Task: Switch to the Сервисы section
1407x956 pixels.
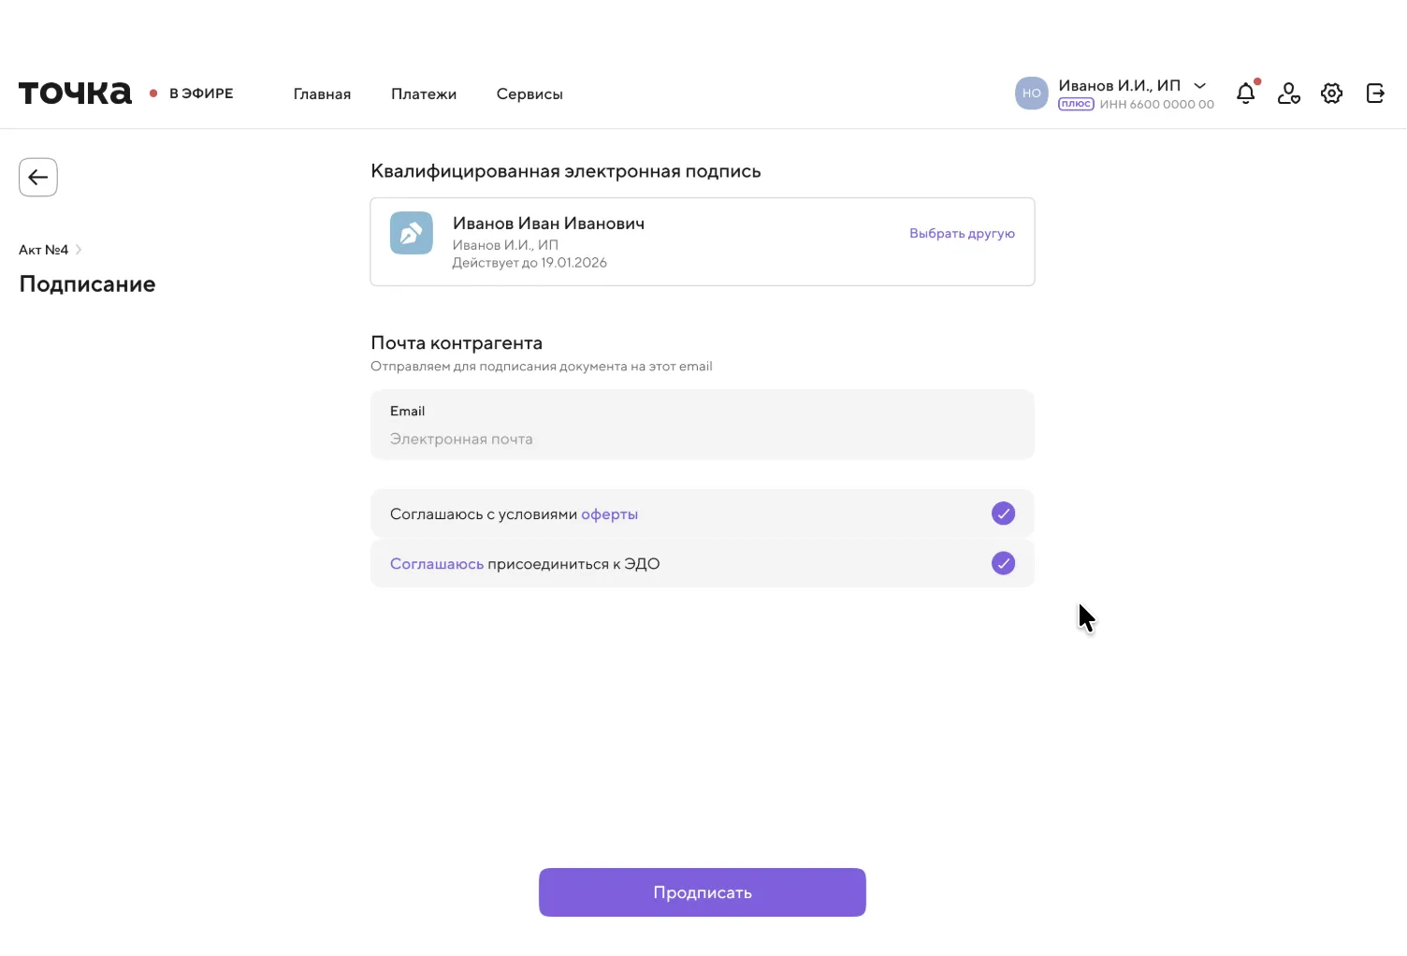Action: 529,94
